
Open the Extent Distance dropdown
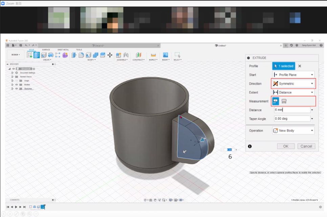pyautogui.click(x=293, y=92)
